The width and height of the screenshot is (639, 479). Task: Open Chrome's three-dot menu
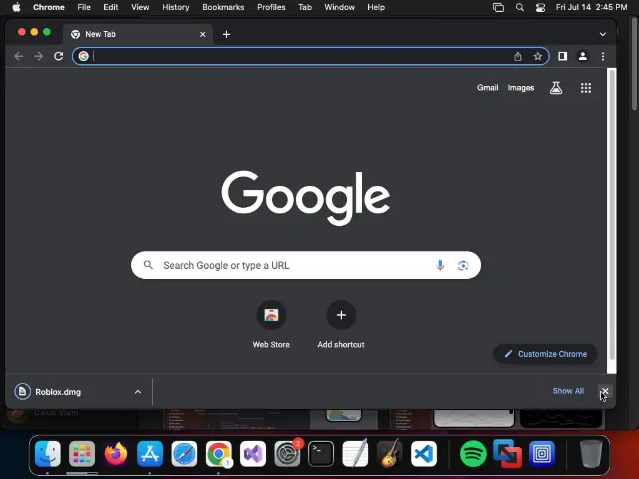[x=603, y=56]
